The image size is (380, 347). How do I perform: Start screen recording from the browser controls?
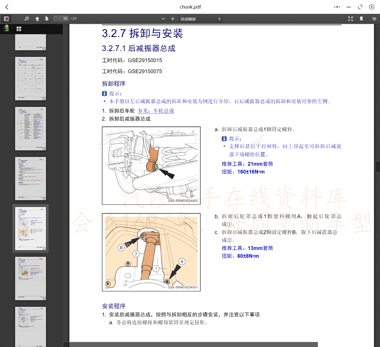(371, 7)
